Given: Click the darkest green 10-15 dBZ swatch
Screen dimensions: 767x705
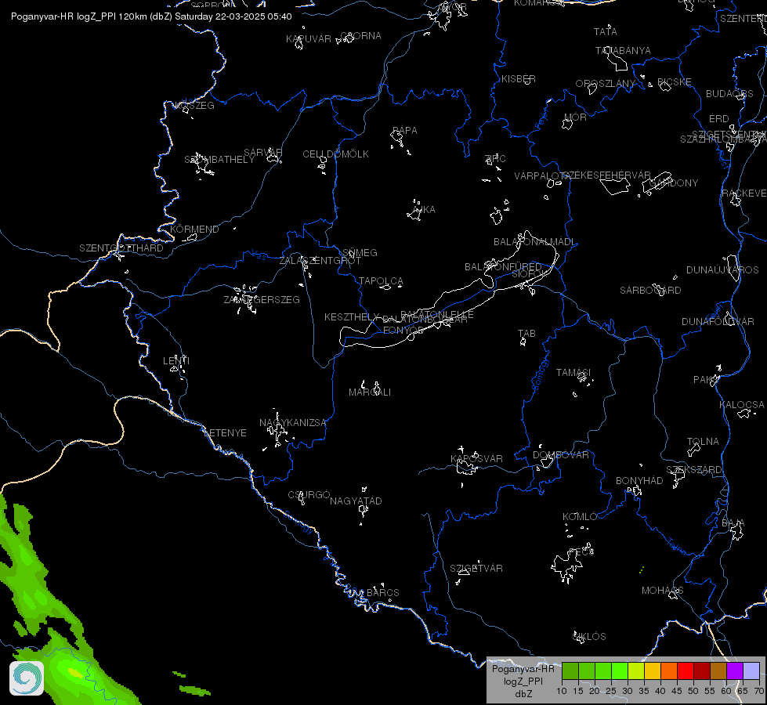Looking at the screenshot, I should (x=570, y=671).
